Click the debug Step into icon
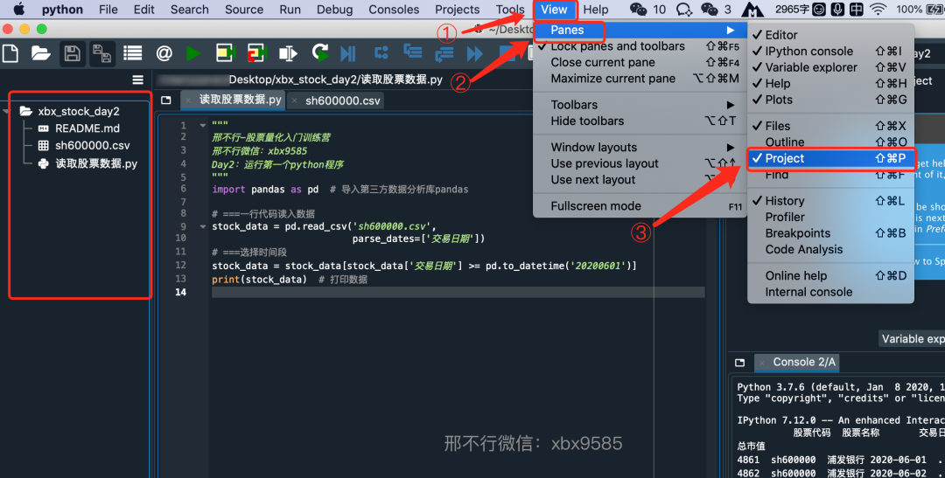Screen dimensions: 945x478 click(413, 52)
